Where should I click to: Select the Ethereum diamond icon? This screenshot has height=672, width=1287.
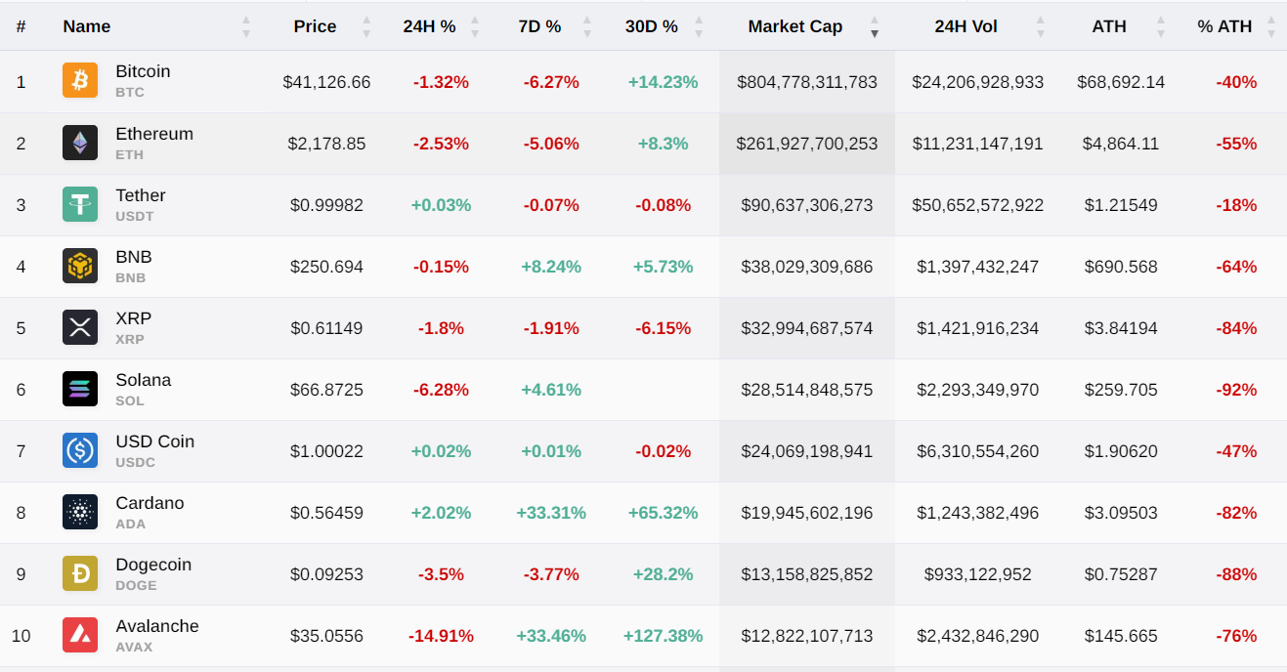80,144
